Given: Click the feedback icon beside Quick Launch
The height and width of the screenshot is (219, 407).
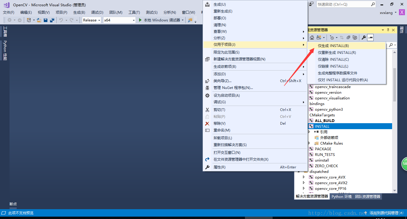Looking at the screenshot, I should point(311,4).
